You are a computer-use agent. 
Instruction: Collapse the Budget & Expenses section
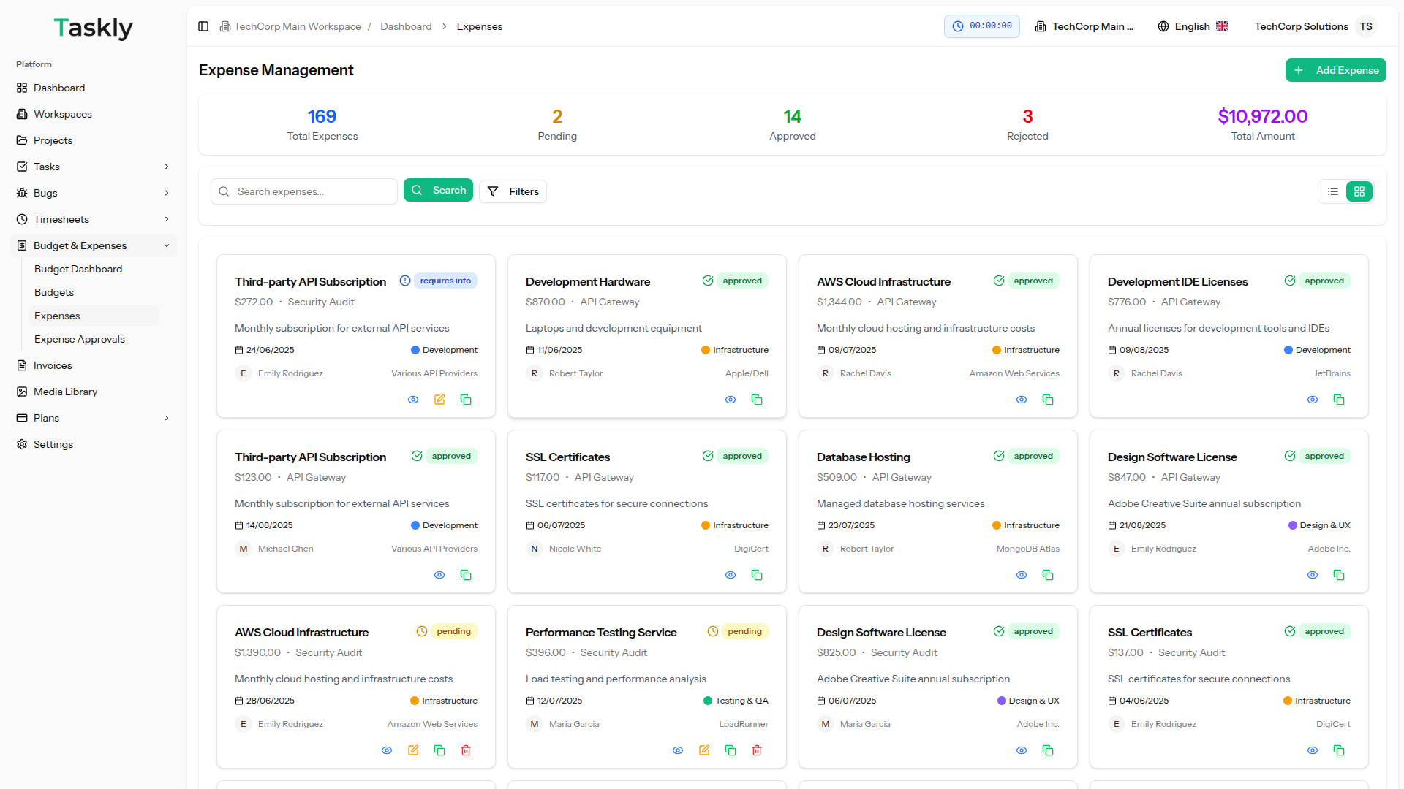(167, 245)
